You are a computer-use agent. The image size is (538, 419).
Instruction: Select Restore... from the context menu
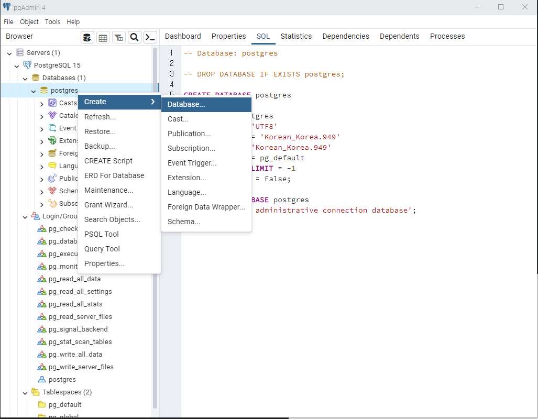[x=119, y=131]
